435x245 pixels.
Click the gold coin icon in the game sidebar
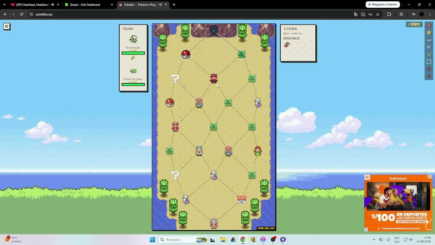pos(429,33)
